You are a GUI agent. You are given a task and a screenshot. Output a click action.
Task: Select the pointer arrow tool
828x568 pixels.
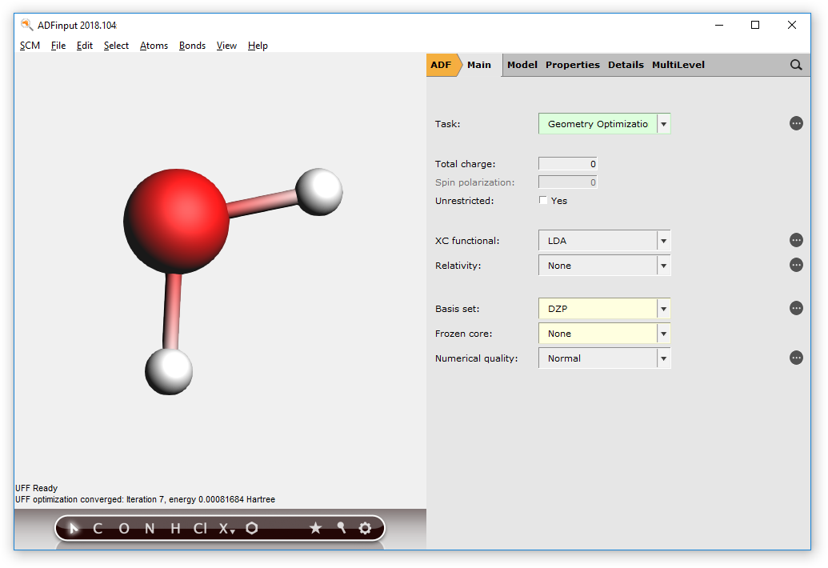pyautogui.click(x=74, y=528)
